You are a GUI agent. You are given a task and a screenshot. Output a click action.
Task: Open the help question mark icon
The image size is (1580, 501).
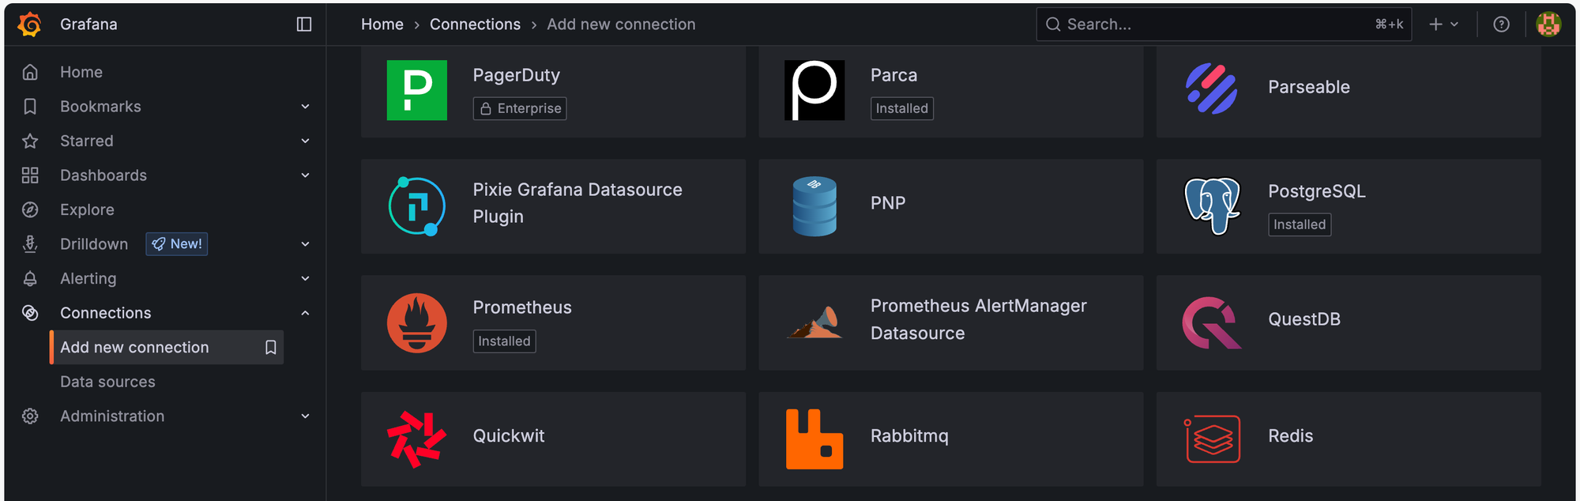coord(1502,24)
